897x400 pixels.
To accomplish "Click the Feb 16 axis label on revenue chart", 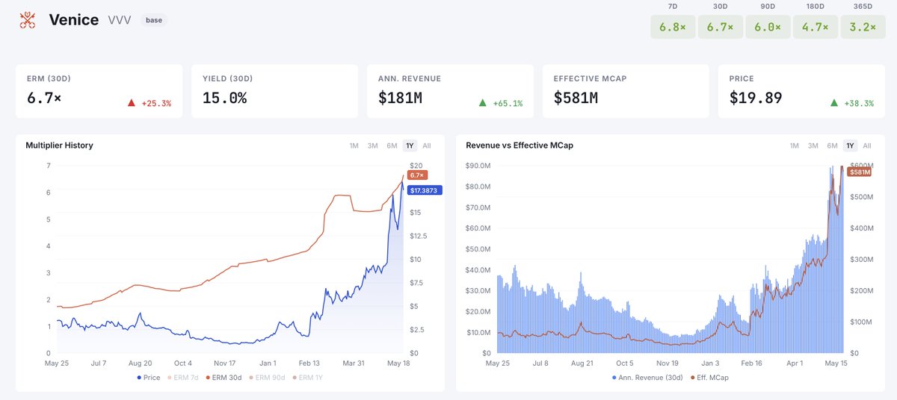I will (753, 363).
